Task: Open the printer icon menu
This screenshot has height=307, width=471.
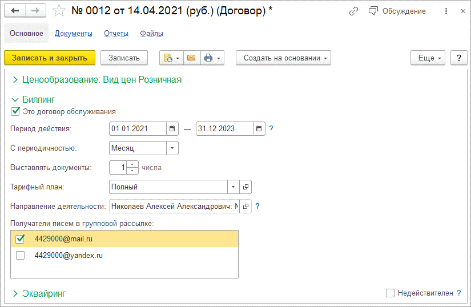Action: [212, 58]
